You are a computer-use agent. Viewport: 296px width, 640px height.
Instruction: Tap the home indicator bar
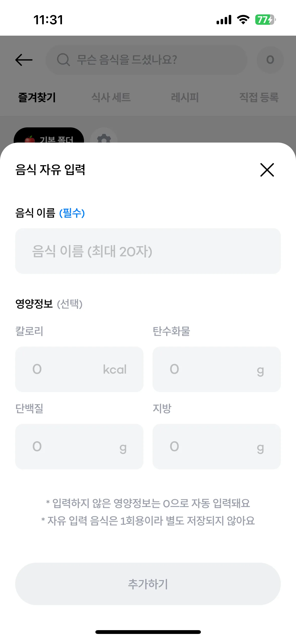[148, 632]
